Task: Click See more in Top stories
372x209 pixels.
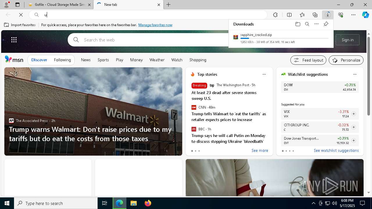Action: tap(260, 150)
